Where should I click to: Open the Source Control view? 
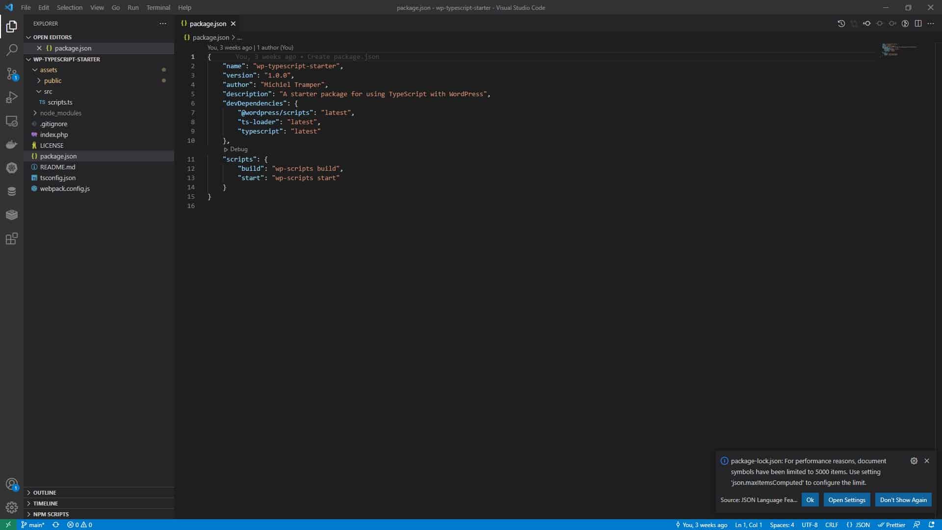[x=11, y=74]
